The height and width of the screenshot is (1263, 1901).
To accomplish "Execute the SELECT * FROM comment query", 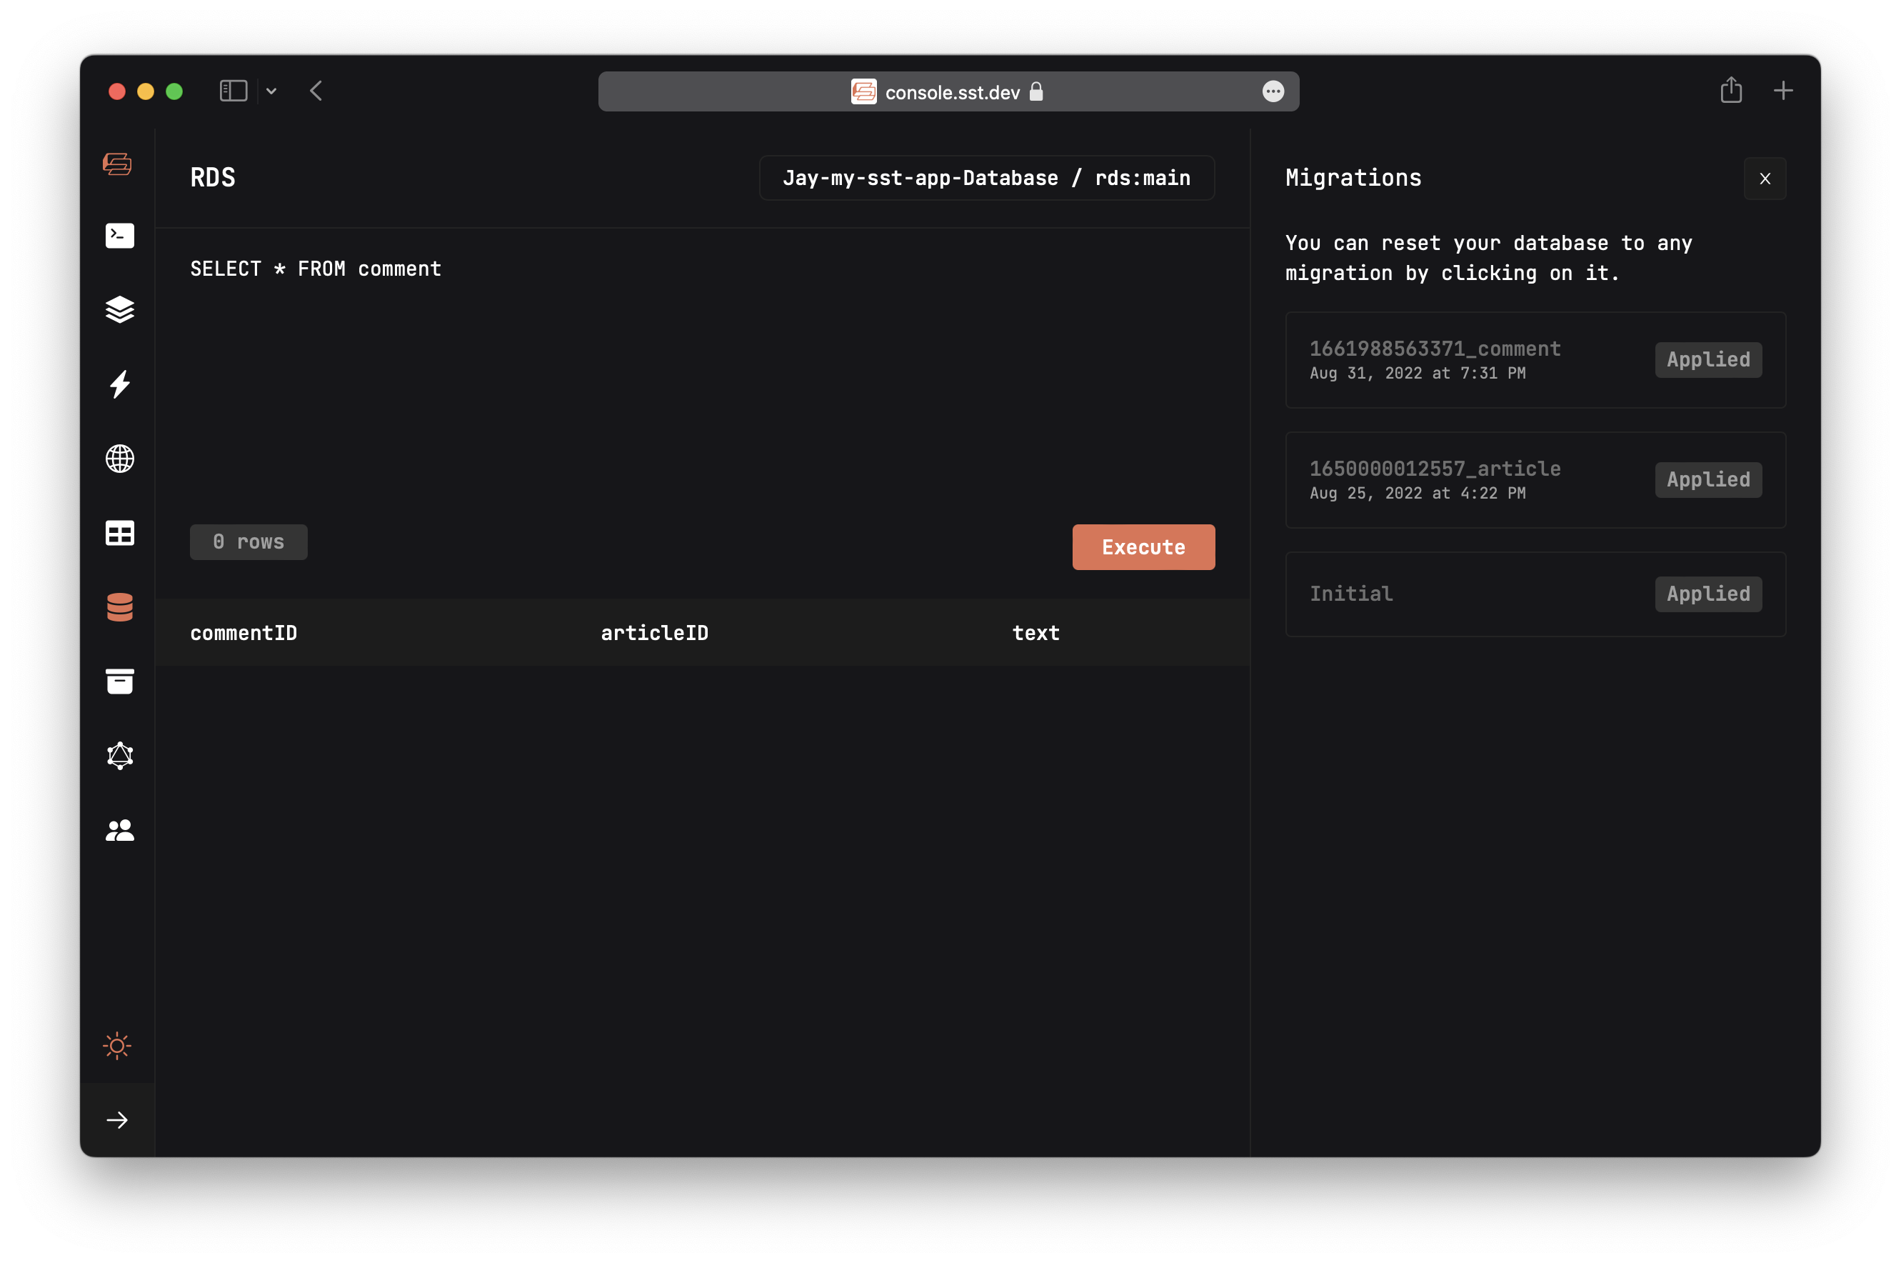I will tap(1143, 547).
